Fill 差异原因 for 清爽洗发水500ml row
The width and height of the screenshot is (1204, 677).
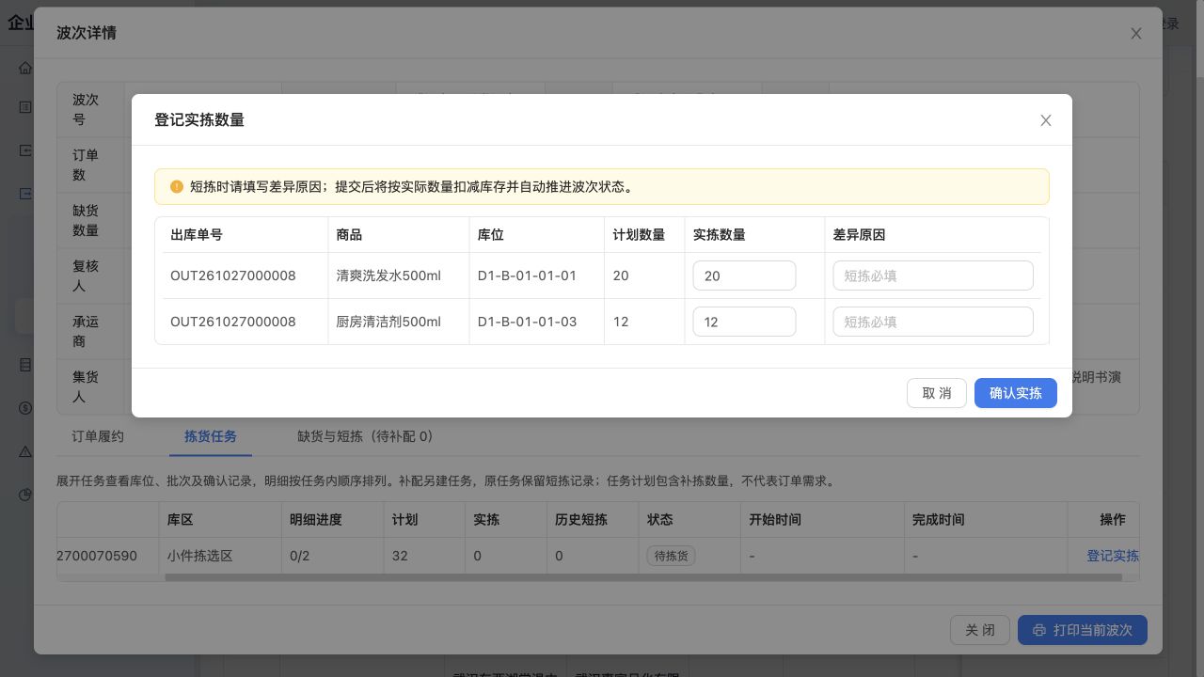point(933,276)
